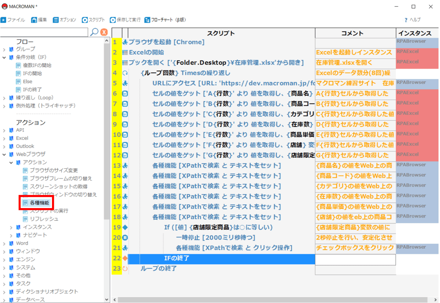Viewport: 440px width, 303px height.
Task: Click the システム folder icon
Action: click(x=11, y=267)
